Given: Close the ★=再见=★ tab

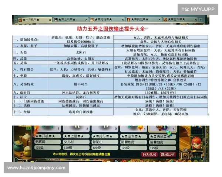Looking at the screenshot, I should 159,20.
